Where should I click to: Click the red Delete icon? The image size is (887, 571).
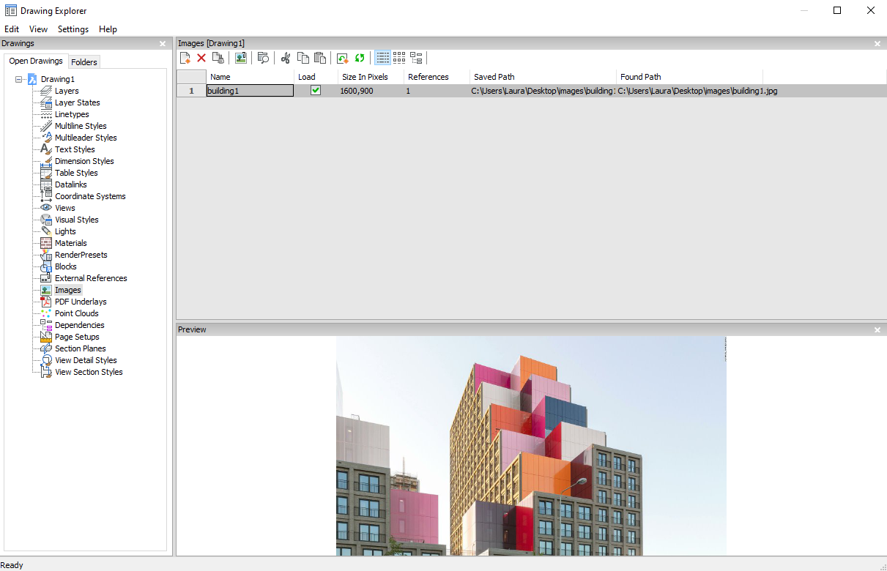(201, 58)
